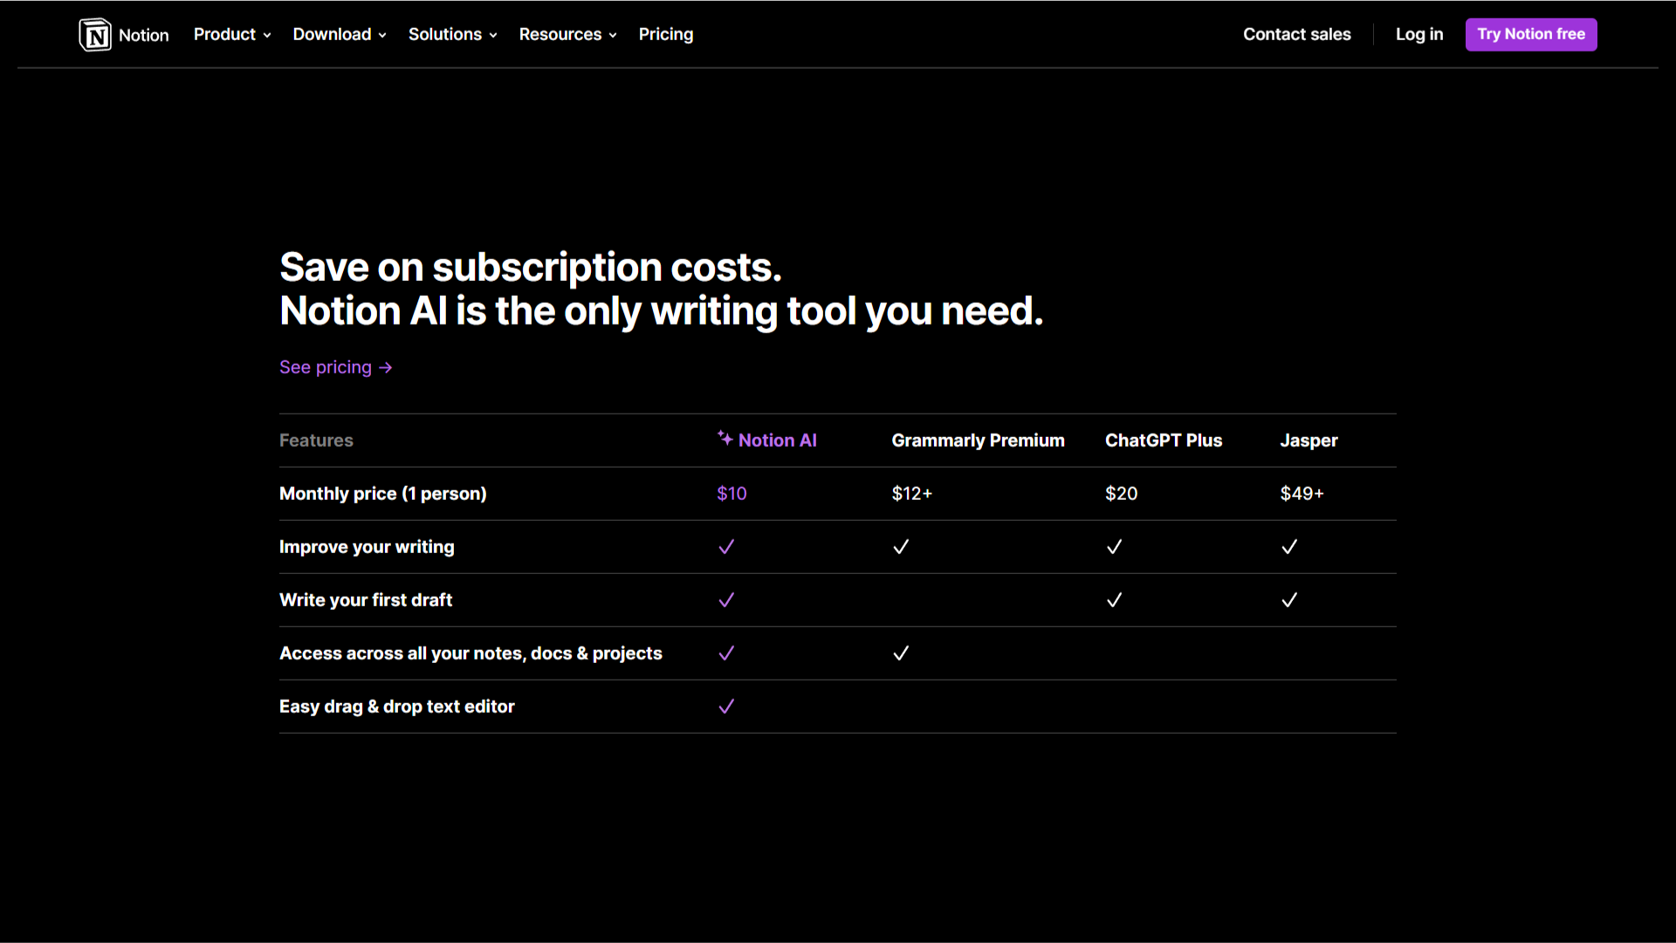This screenshot has height=943, width=1676.
Task: Click the Contact sales link
Action: pyautogui.click(x=1297, y=34)
